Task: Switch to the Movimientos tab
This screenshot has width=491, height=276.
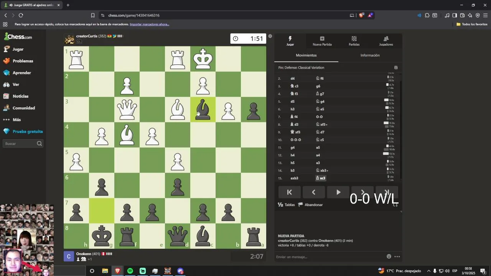Action: point(306,55)
